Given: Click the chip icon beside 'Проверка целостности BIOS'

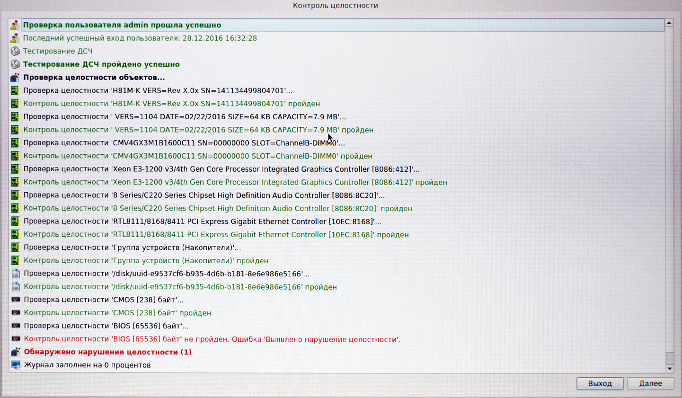Looking at the screenshot, I should (16, 326).
